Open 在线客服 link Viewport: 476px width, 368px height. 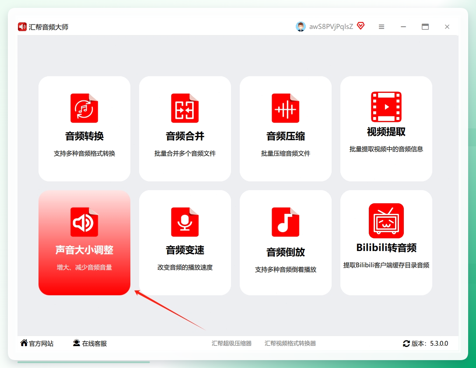pos(94,343)
